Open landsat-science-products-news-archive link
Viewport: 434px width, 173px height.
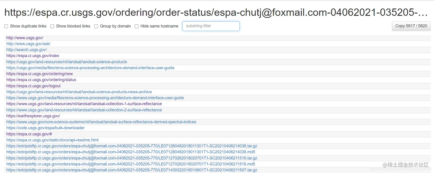79,92
